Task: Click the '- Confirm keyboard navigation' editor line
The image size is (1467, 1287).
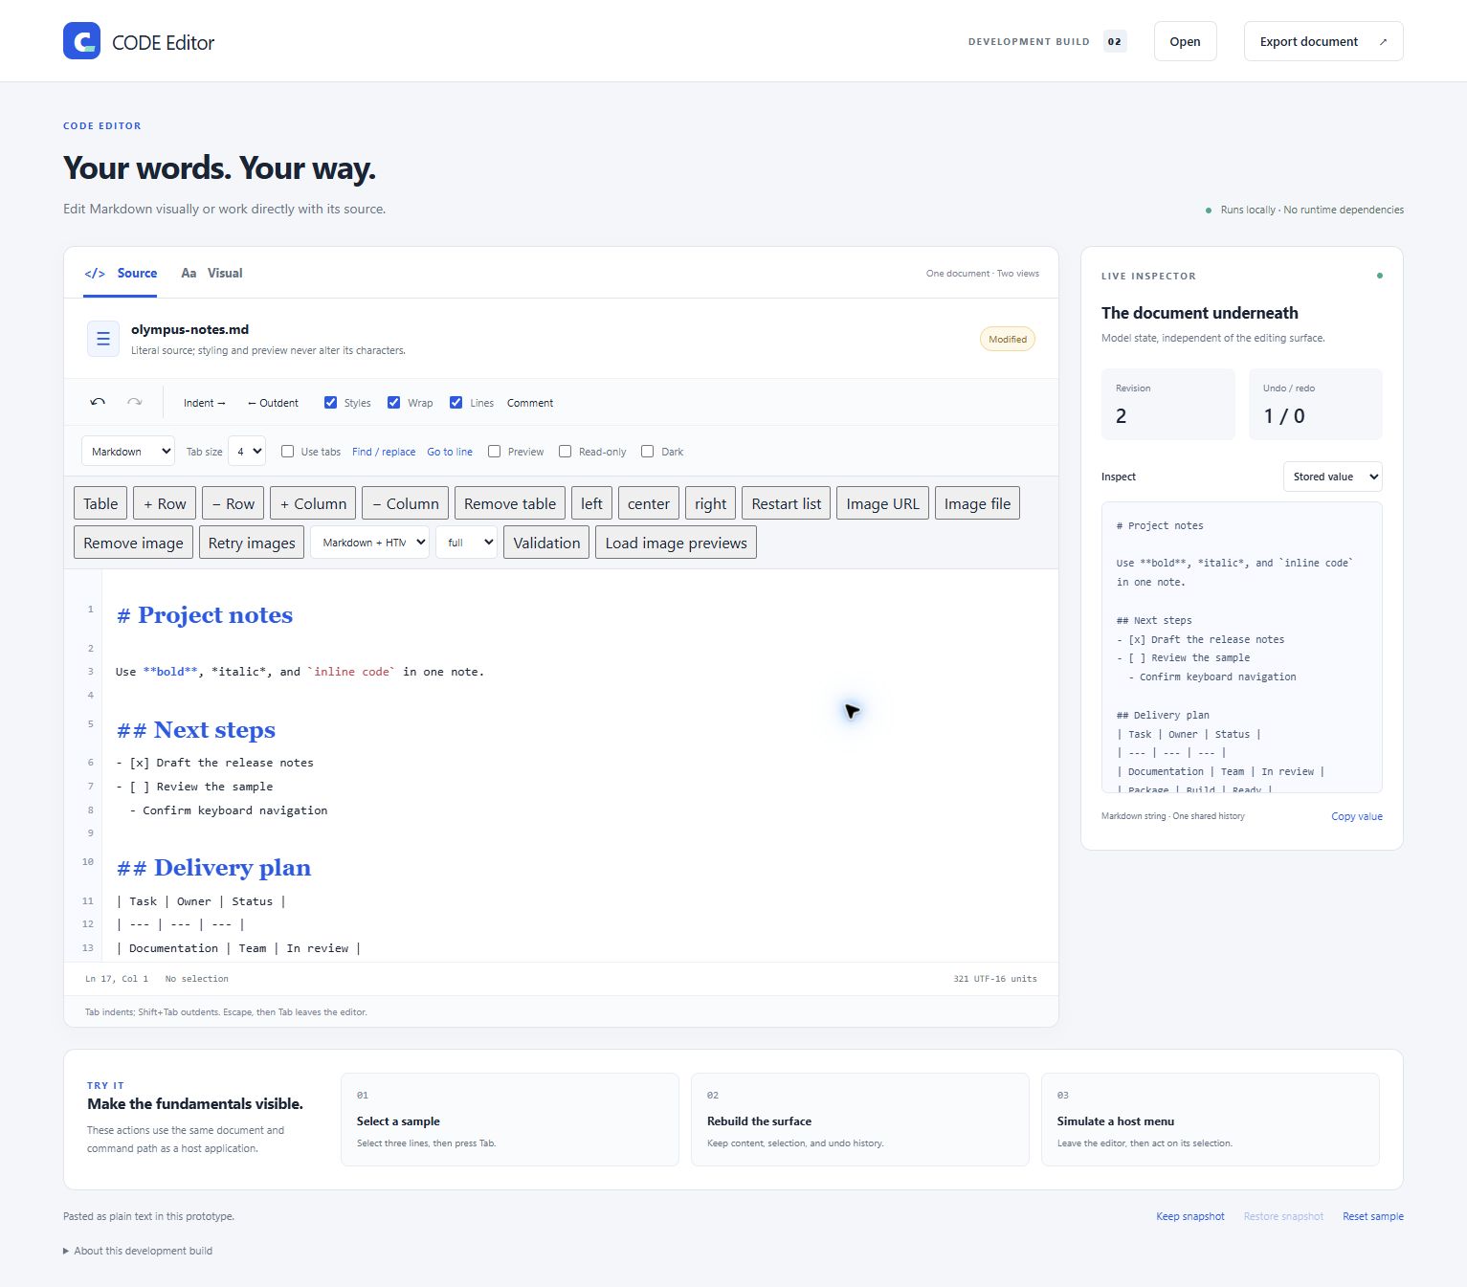Action: [229, 810]
